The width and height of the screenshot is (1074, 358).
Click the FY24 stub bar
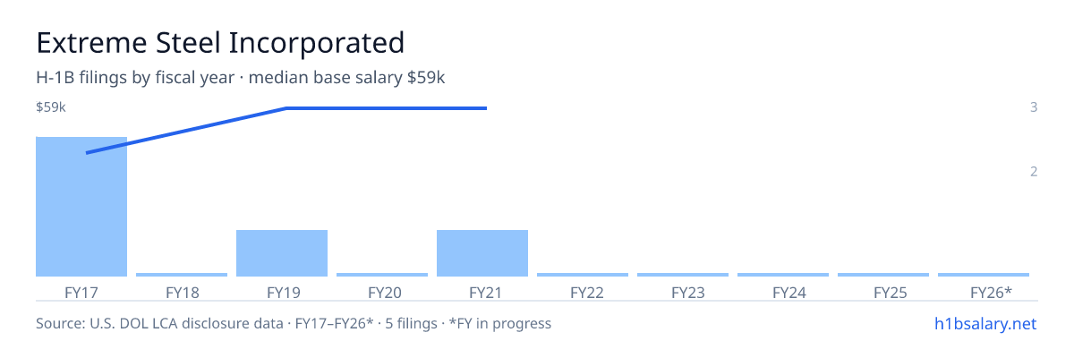pyautogui.click(x=783, y=275)
